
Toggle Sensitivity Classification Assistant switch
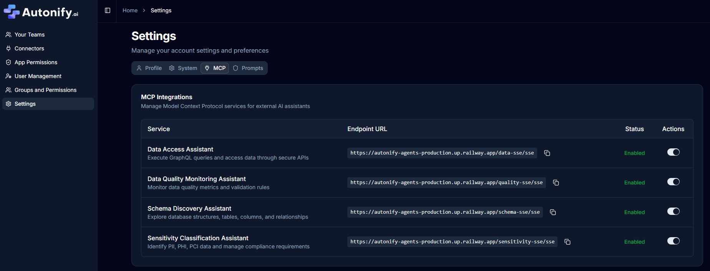[674, 241]
